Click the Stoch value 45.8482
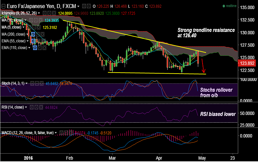Viewport: 258px width, 162px height. pyautogui.click(x=52, y=84)
